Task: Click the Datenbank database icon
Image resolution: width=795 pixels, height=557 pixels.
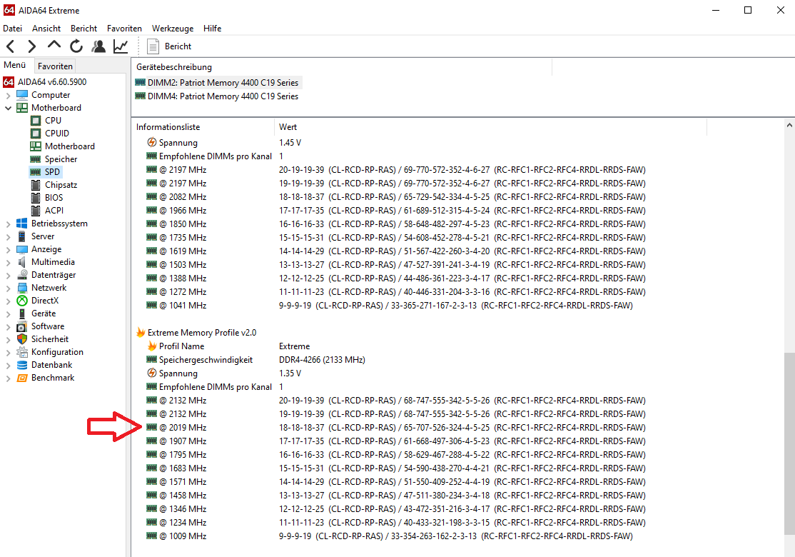Action: click(x=22, y=365)
